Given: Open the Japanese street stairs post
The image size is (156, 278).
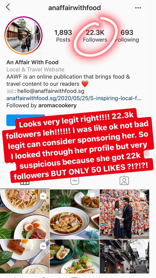Looking at the screenshot, I should [x=124, y=257].
